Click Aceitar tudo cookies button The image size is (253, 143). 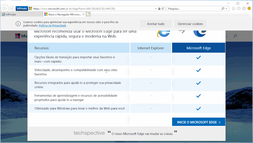pyautogui.click(x=156, y=24)
